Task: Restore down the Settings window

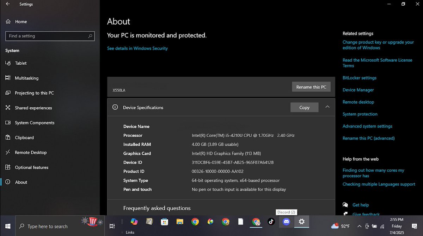Action: click(x=403, y=4)
